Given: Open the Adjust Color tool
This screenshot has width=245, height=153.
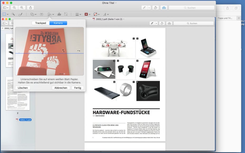Looking at the screenshot, I should 59,14.
